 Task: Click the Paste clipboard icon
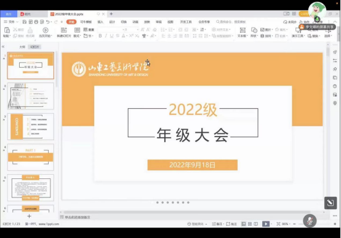[7, 30]
